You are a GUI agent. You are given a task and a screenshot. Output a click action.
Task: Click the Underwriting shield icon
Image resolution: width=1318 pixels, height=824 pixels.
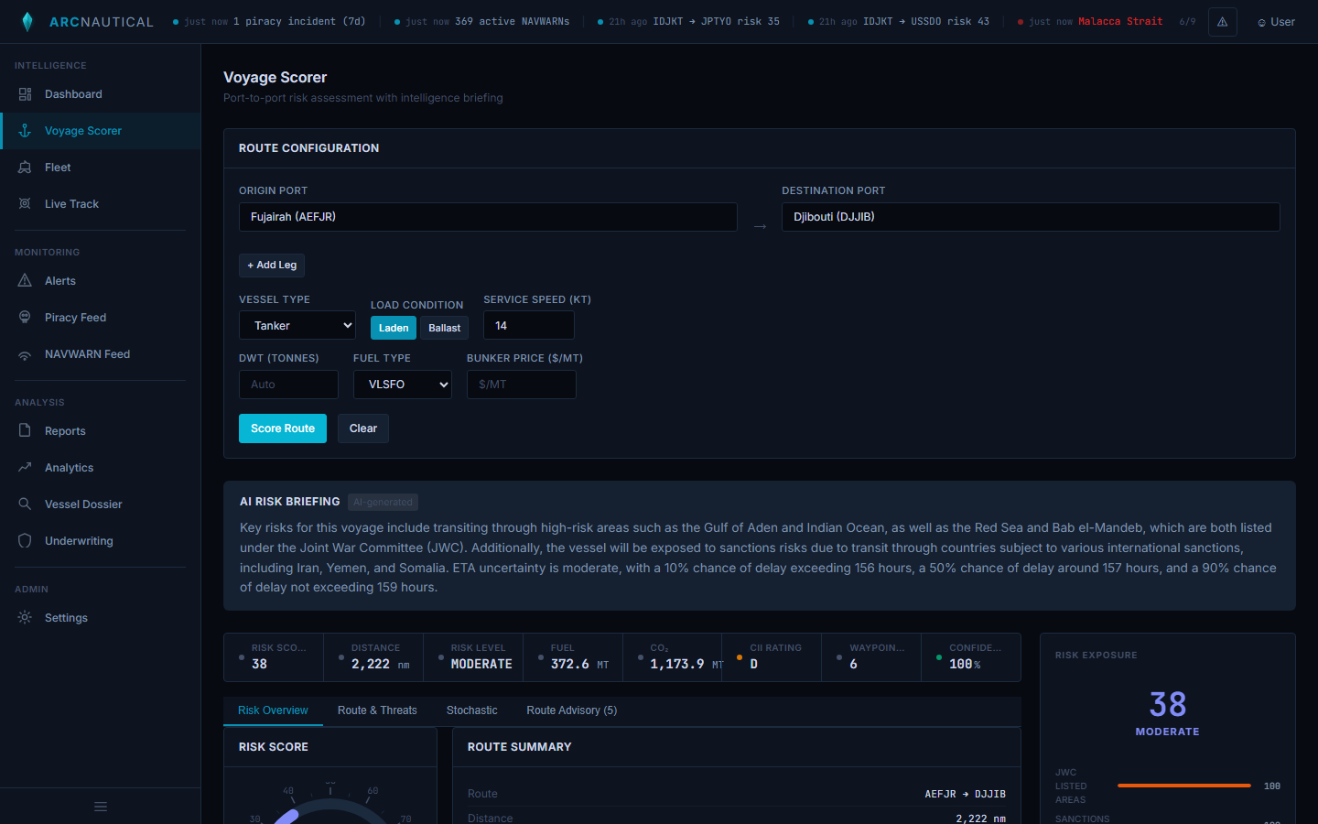[25, 541]
